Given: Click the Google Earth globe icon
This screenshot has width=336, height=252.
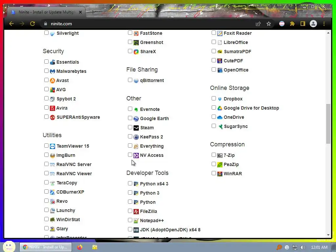Looking at the screenshot, I should tap(136, 118).
